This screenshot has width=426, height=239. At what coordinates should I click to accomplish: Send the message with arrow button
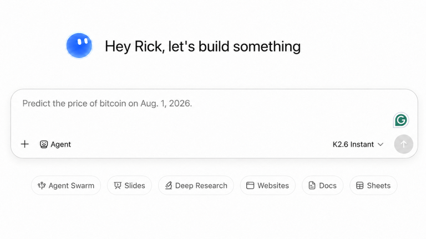(404, 144)
